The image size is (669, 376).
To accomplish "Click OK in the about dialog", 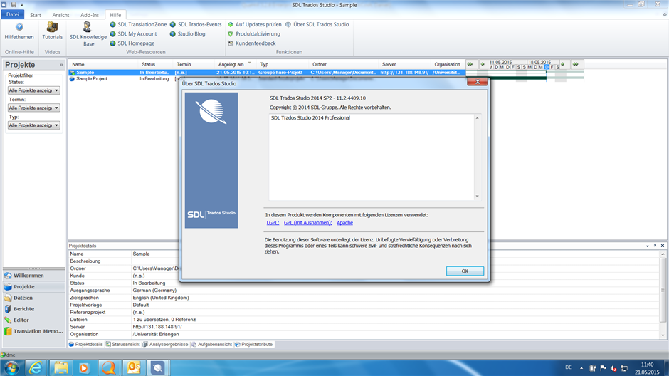I will click(x=465, y=271).
